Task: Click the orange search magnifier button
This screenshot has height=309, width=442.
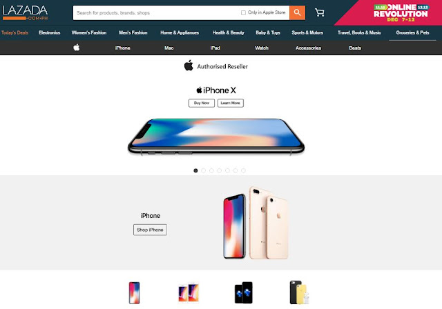Action: (297, 12)
